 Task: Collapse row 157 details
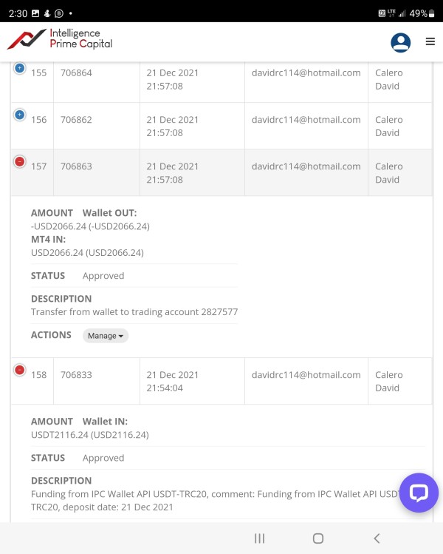20,161
